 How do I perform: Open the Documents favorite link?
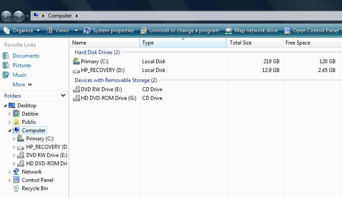pyautogui.click(x=26, y=56)
